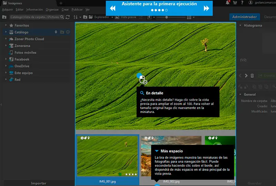Adjust the thumbnail size slider
The height and width of the screenshot is (186, 276).
(x=167, y=17)
